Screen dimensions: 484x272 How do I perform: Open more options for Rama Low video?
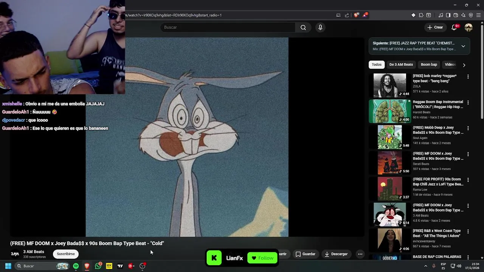(468, 180)
